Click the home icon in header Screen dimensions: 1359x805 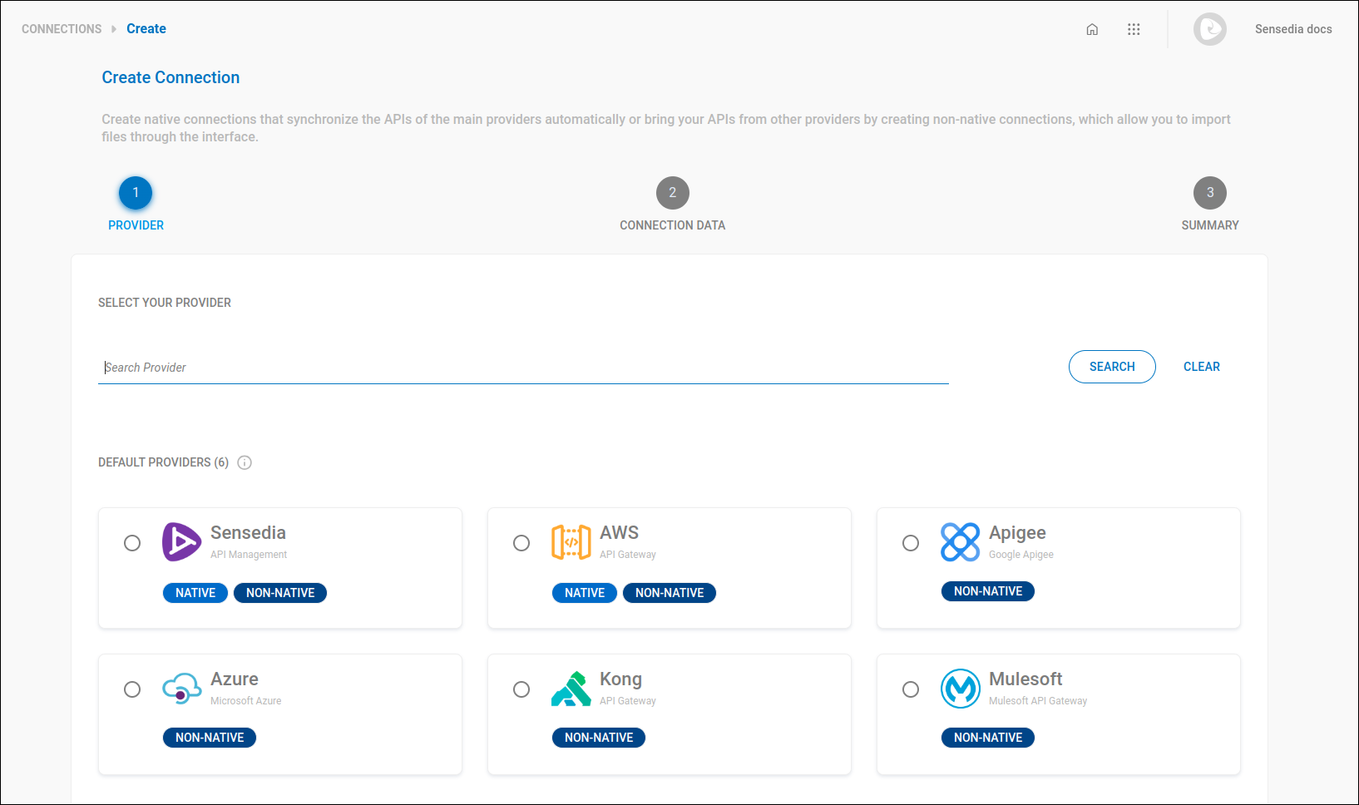1092,29
